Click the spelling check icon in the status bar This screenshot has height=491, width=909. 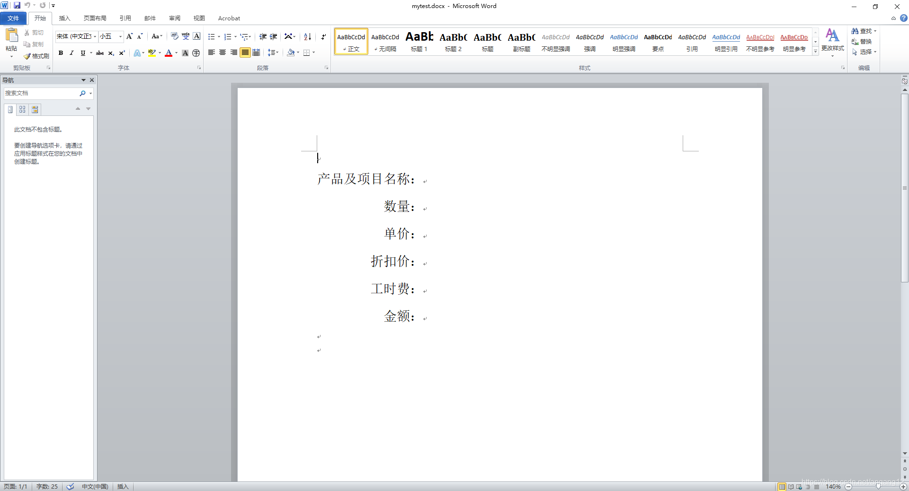point(70,486)
